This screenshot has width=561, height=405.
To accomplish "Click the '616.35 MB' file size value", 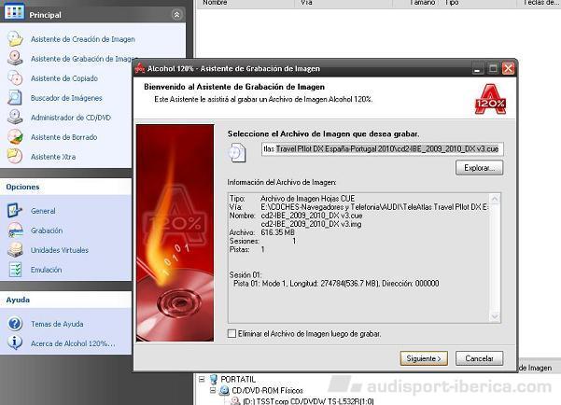I will click(x=277, y=232).
